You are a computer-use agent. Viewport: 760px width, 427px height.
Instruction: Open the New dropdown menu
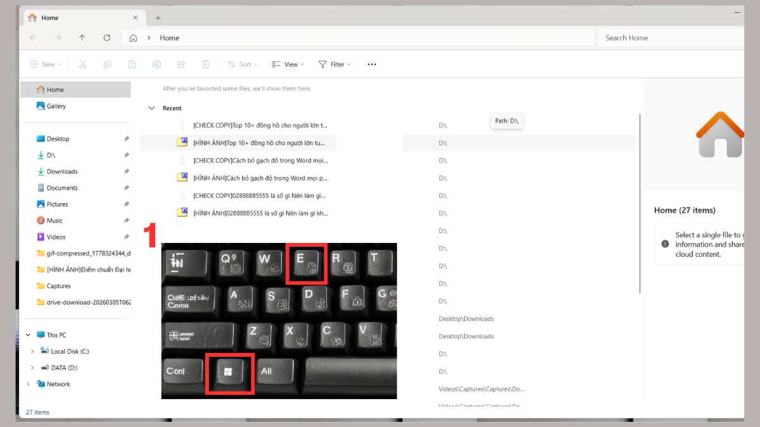pyautogui.click(x=46, y=64)
